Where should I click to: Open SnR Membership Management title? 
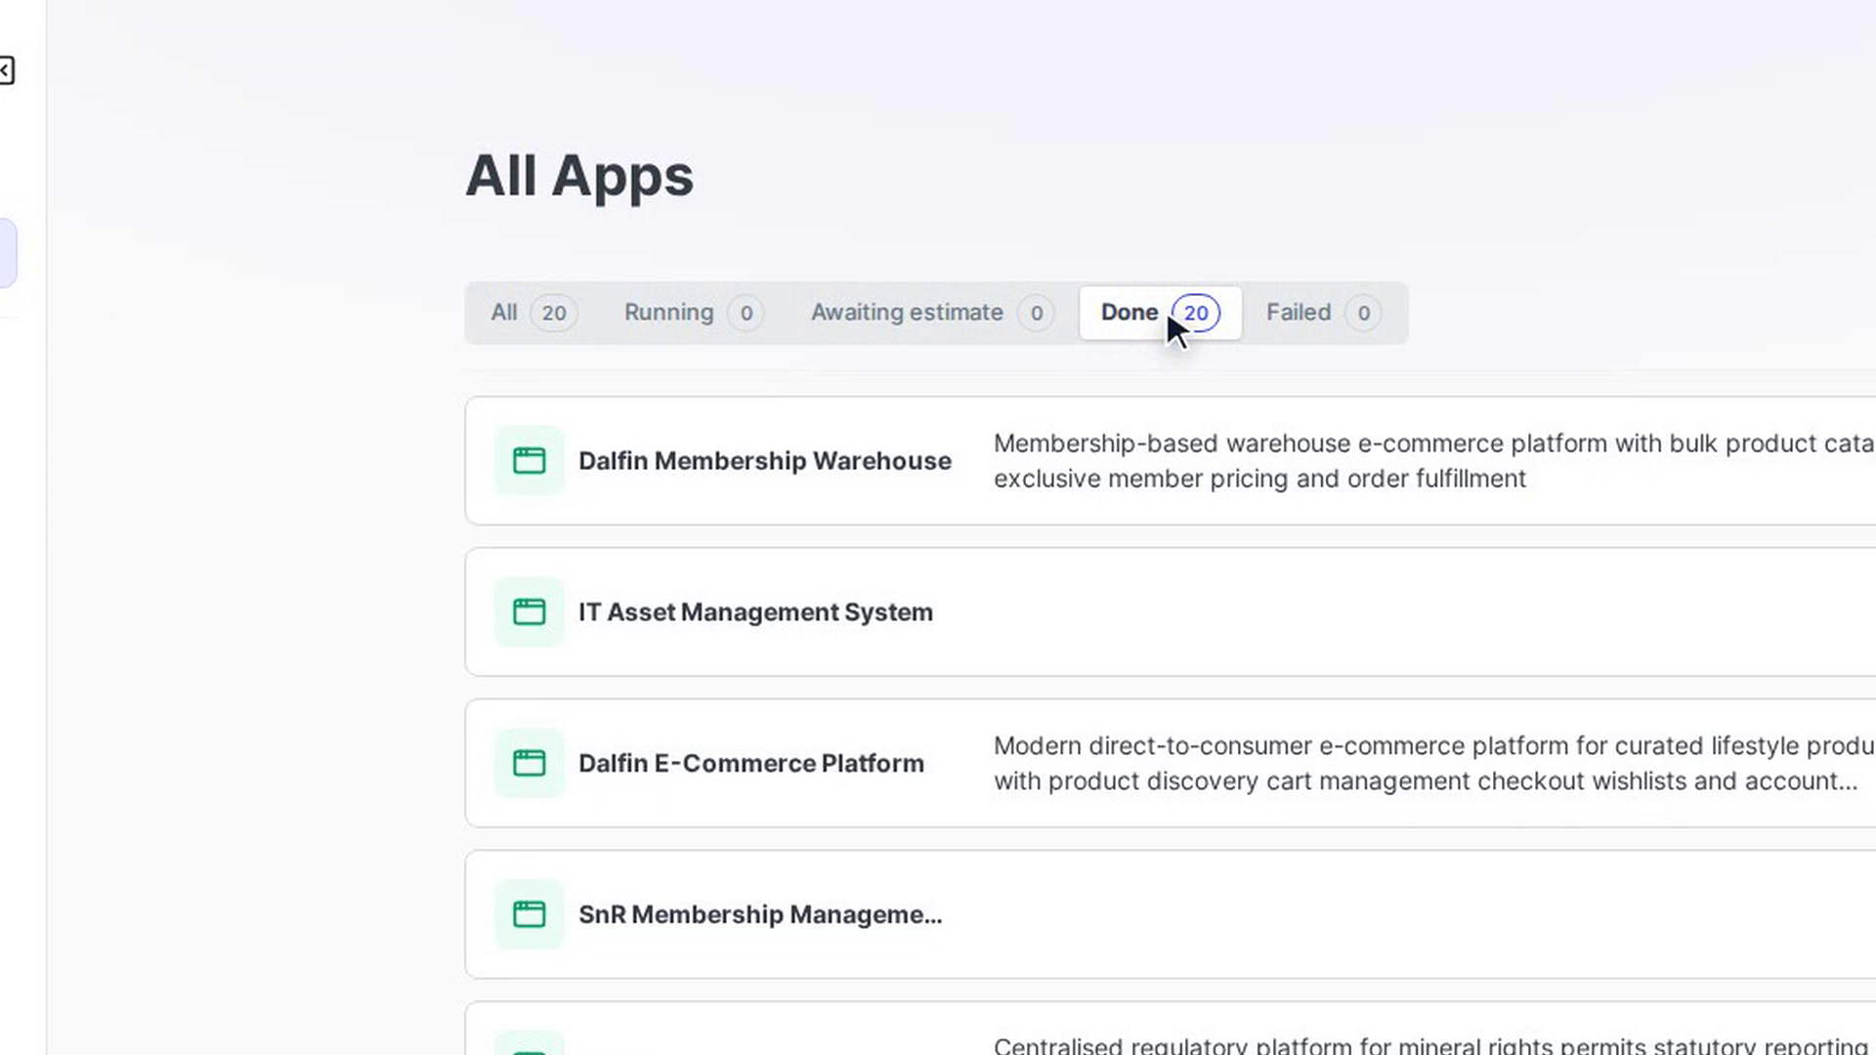(x=760, y=914)
